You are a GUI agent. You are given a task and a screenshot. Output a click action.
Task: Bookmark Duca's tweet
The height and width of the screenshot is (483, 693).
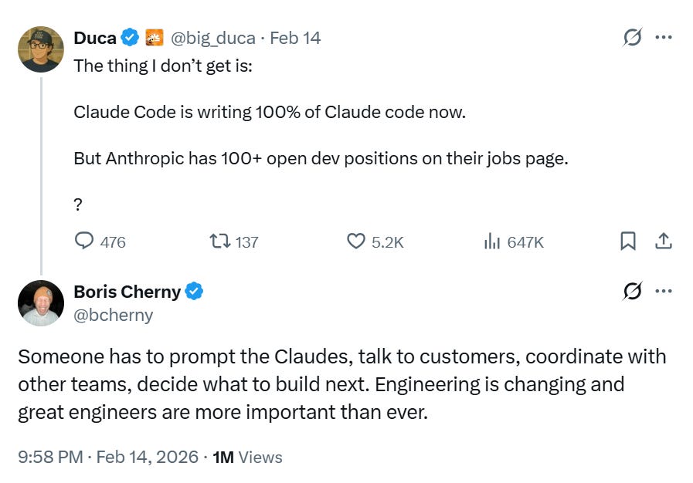tap(627, 241)
